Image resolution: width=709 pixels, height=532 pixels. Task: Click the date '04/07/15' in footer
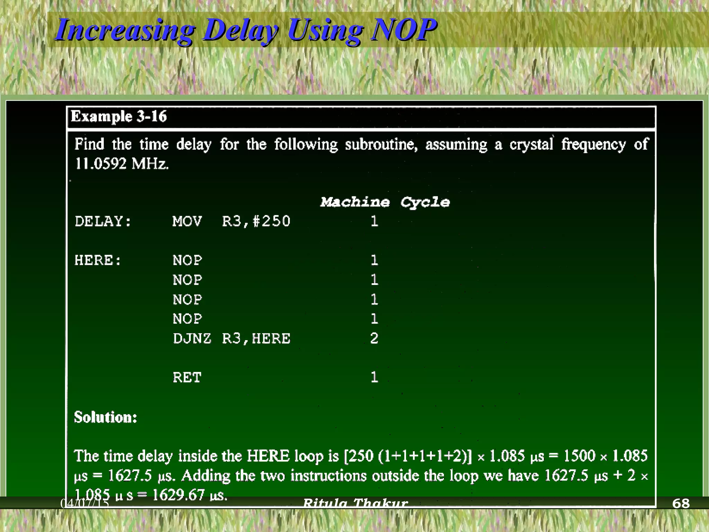(x=85, y=503)
